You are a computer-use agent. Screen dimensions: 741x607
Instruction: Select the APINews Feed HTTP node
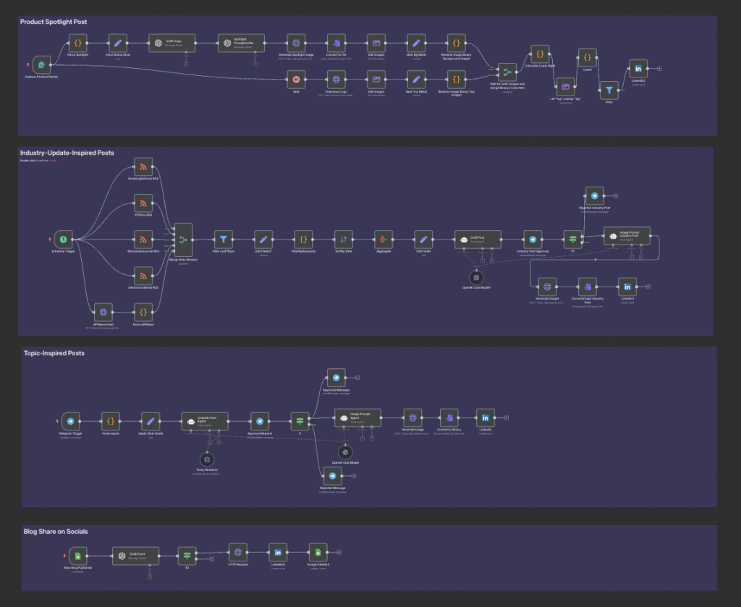point(103,313)
